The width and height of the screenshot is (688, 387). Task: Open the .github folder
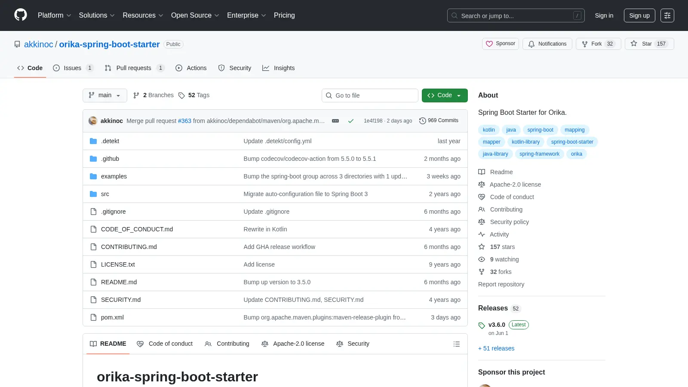(110, 159)
